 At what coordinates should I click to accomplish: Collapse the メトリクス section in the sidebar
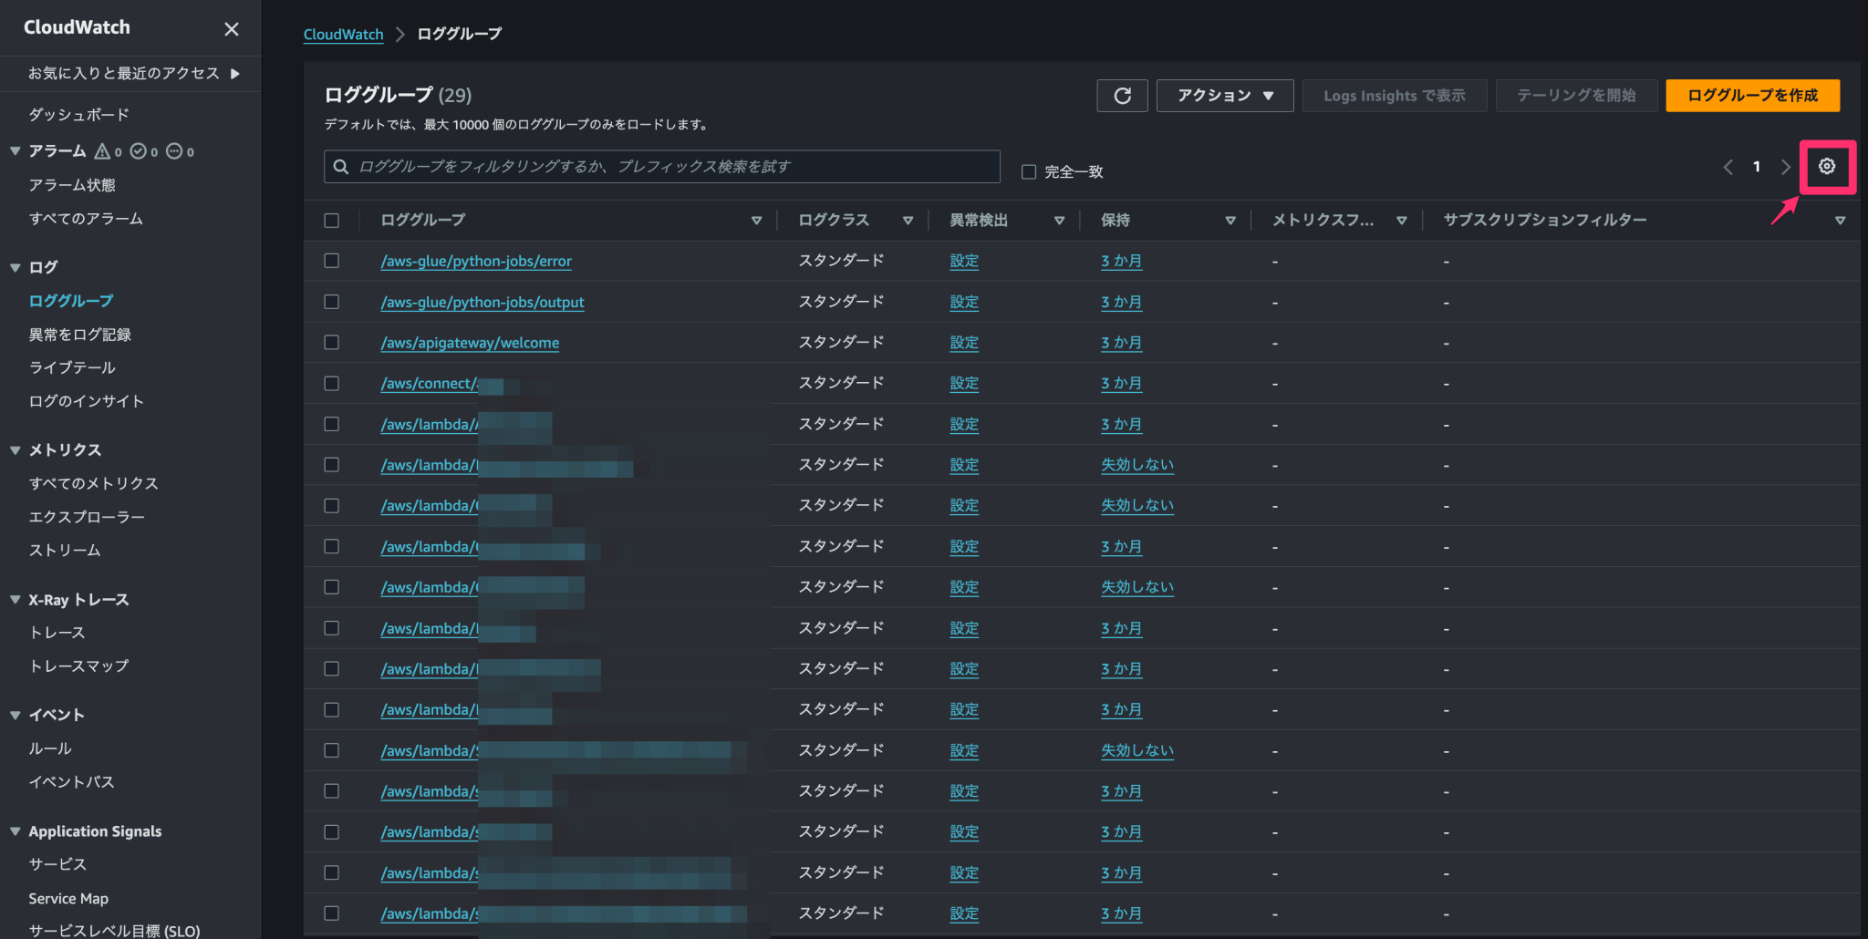click(14, 449)
